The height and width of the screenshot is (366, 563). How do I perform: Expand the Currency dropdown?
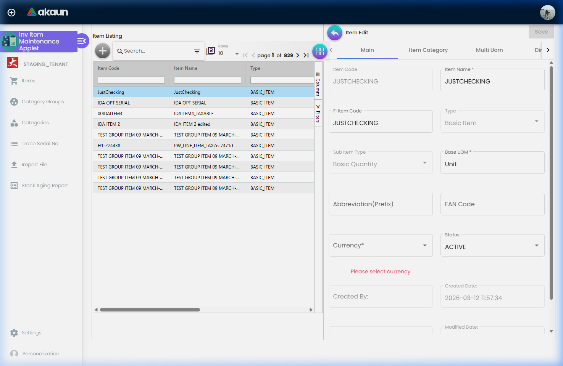point(380,246)
